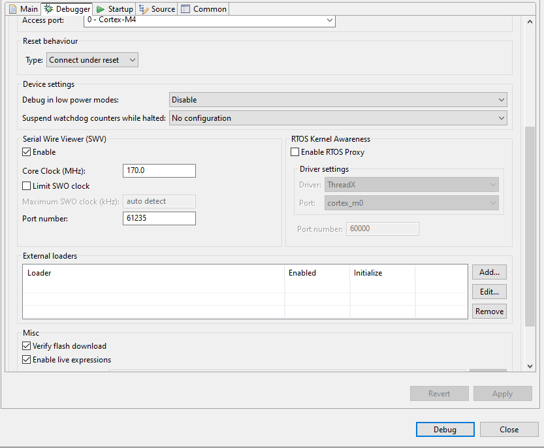Click the Remove loader button
This screenshot has width=544, height=448.
(x=489, y=311)
